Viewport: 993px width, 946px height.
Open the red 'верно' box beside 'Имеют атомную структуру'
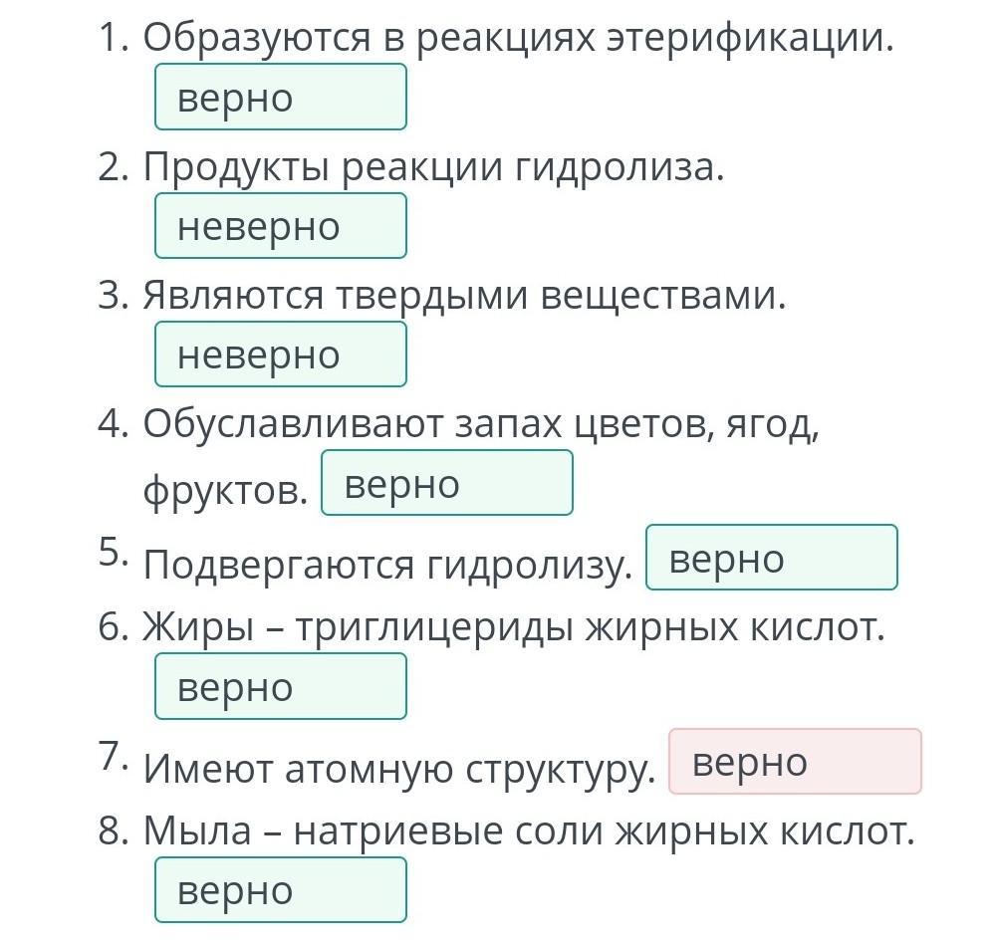tap(795, 763)
